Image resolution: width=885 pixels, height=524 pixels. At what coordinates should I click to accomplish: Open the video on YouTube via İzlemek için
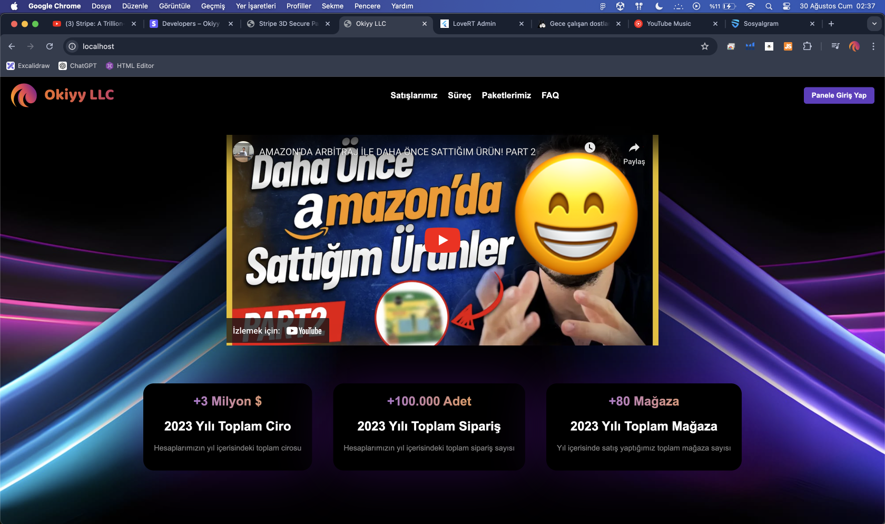(x=278, y=331)
